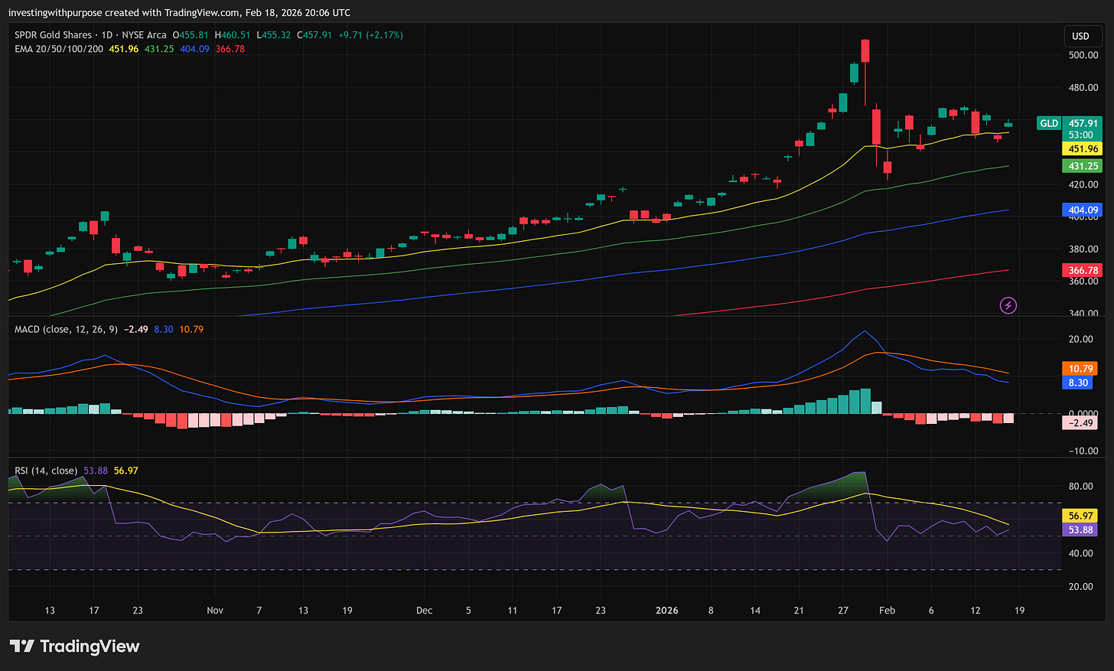Click the pink -2.49 histogram axis tag
The image size is (1114, 671).
(x=1080, y=423)
